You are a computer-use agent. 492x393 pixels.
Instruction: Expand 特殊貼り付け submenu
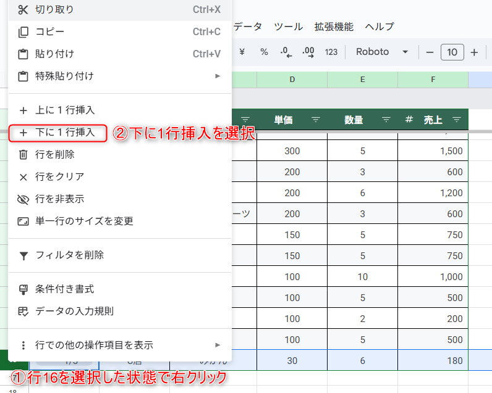pos(218,76)
